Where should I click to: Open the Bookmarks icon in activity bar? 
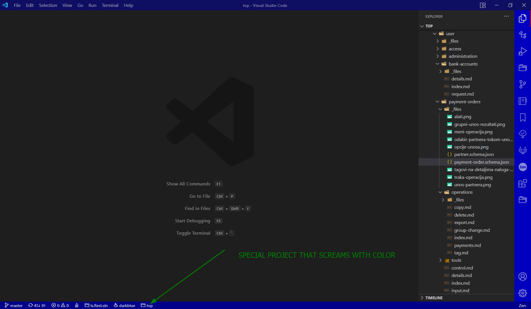pyautogui.click(x=523, y=117)
